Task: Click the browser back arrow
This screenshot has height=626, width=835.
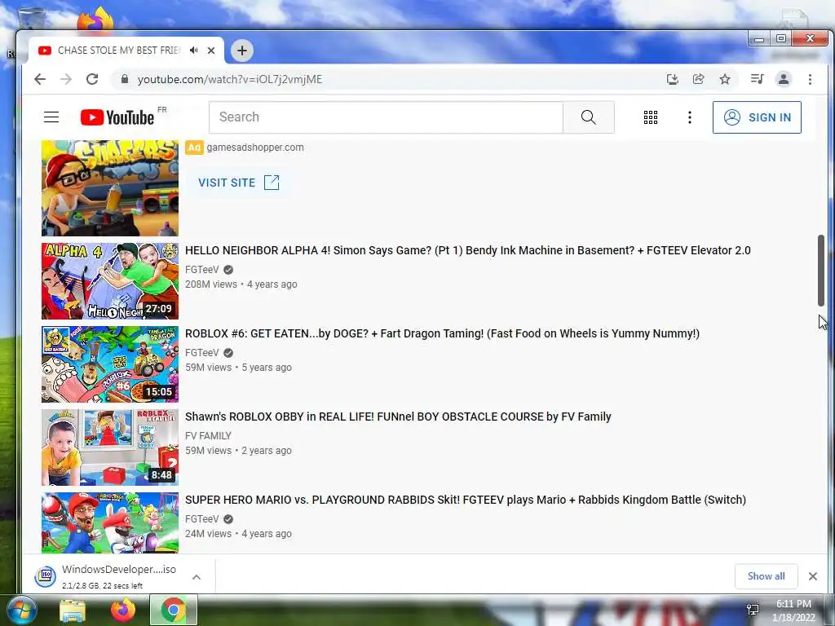Action: coord(40,79)
